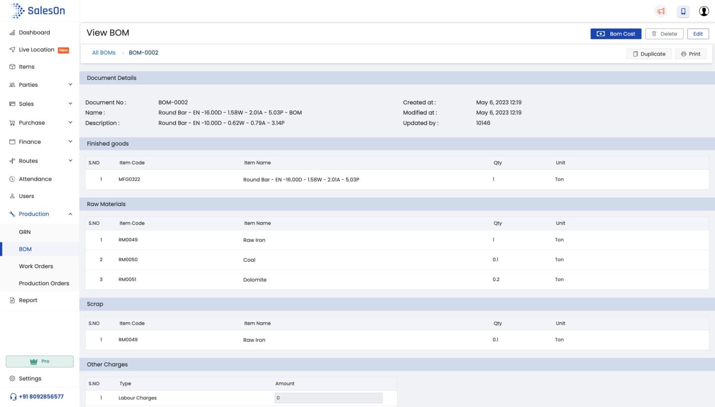Click the SalesOn logo
Image resolution: width=715 pixels, height=407 pixels.
click(x=37, y=10)
